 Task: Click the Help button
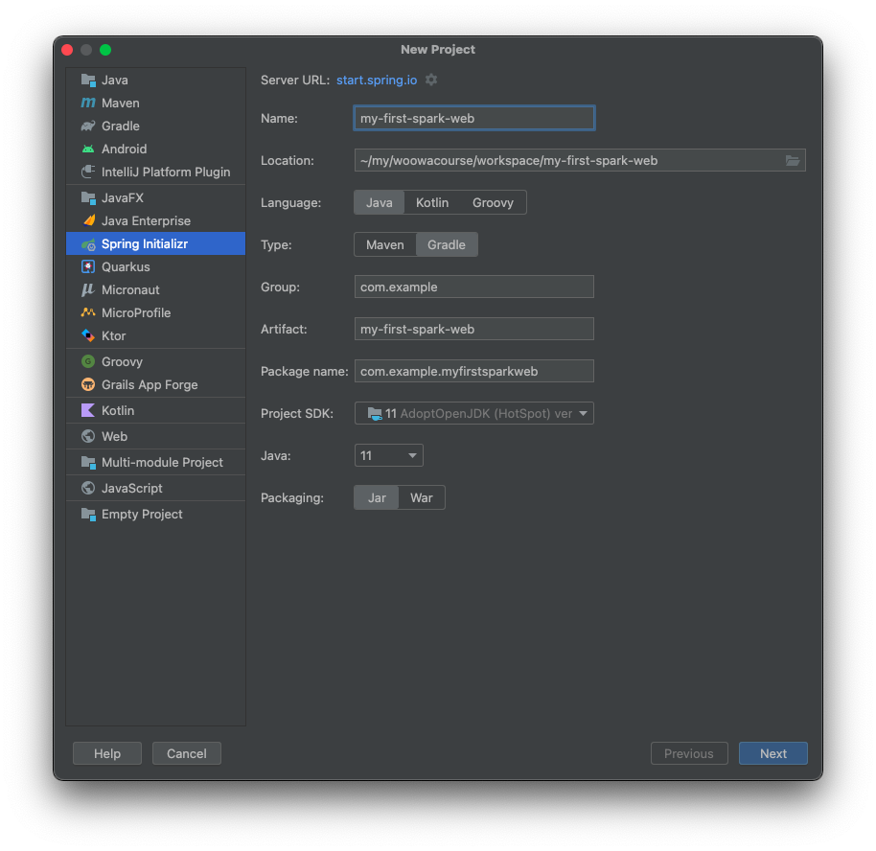pos(106,753)
